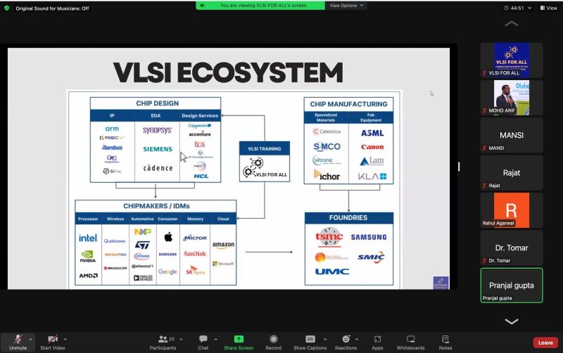Click the VLSI FOR ALL training logo

coord(265,168)
